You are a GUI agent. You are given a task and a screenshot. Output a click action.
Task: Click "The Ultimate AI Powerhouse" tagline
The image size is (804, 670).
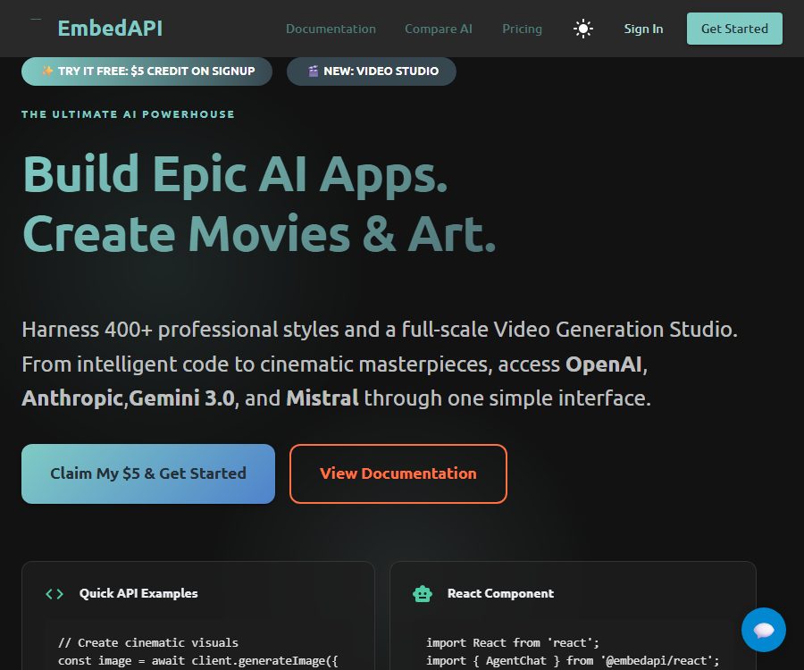pos(128,114)
